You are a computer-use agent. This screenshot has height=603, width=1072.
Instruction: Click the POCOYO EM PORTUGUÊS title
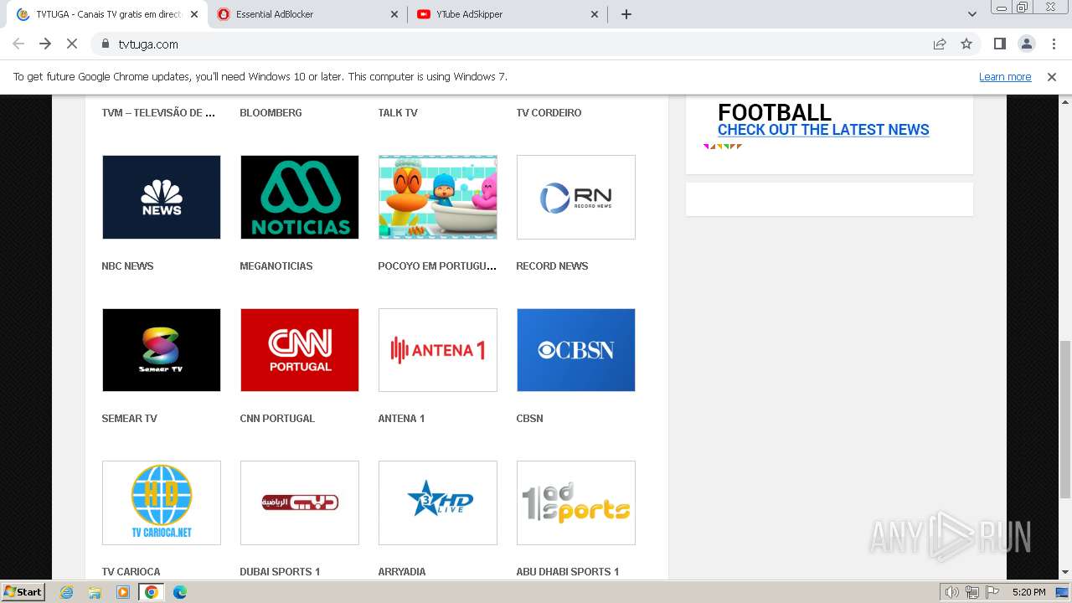(437, 265)
